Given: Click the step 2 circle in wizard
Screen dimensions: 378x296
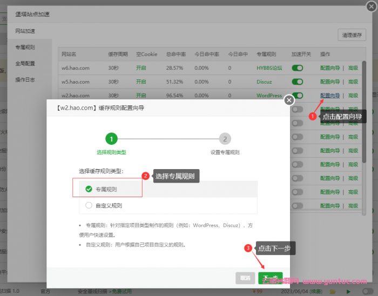Looking at the screenshot, I should click(x=225, y=139).
